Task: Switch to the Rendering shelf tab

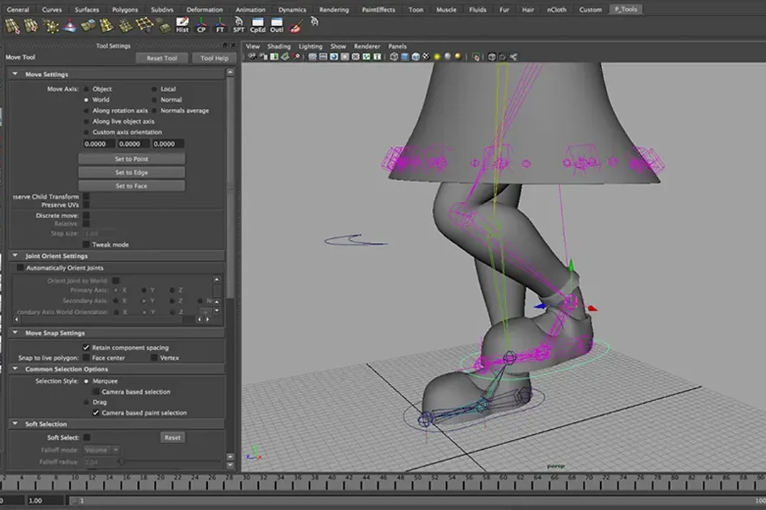Action: [334, 9]
